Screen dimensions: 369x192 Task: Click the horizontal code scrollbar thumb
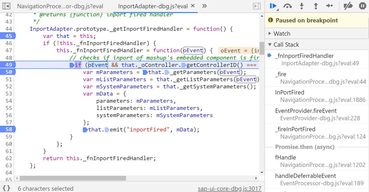point(73,178)
